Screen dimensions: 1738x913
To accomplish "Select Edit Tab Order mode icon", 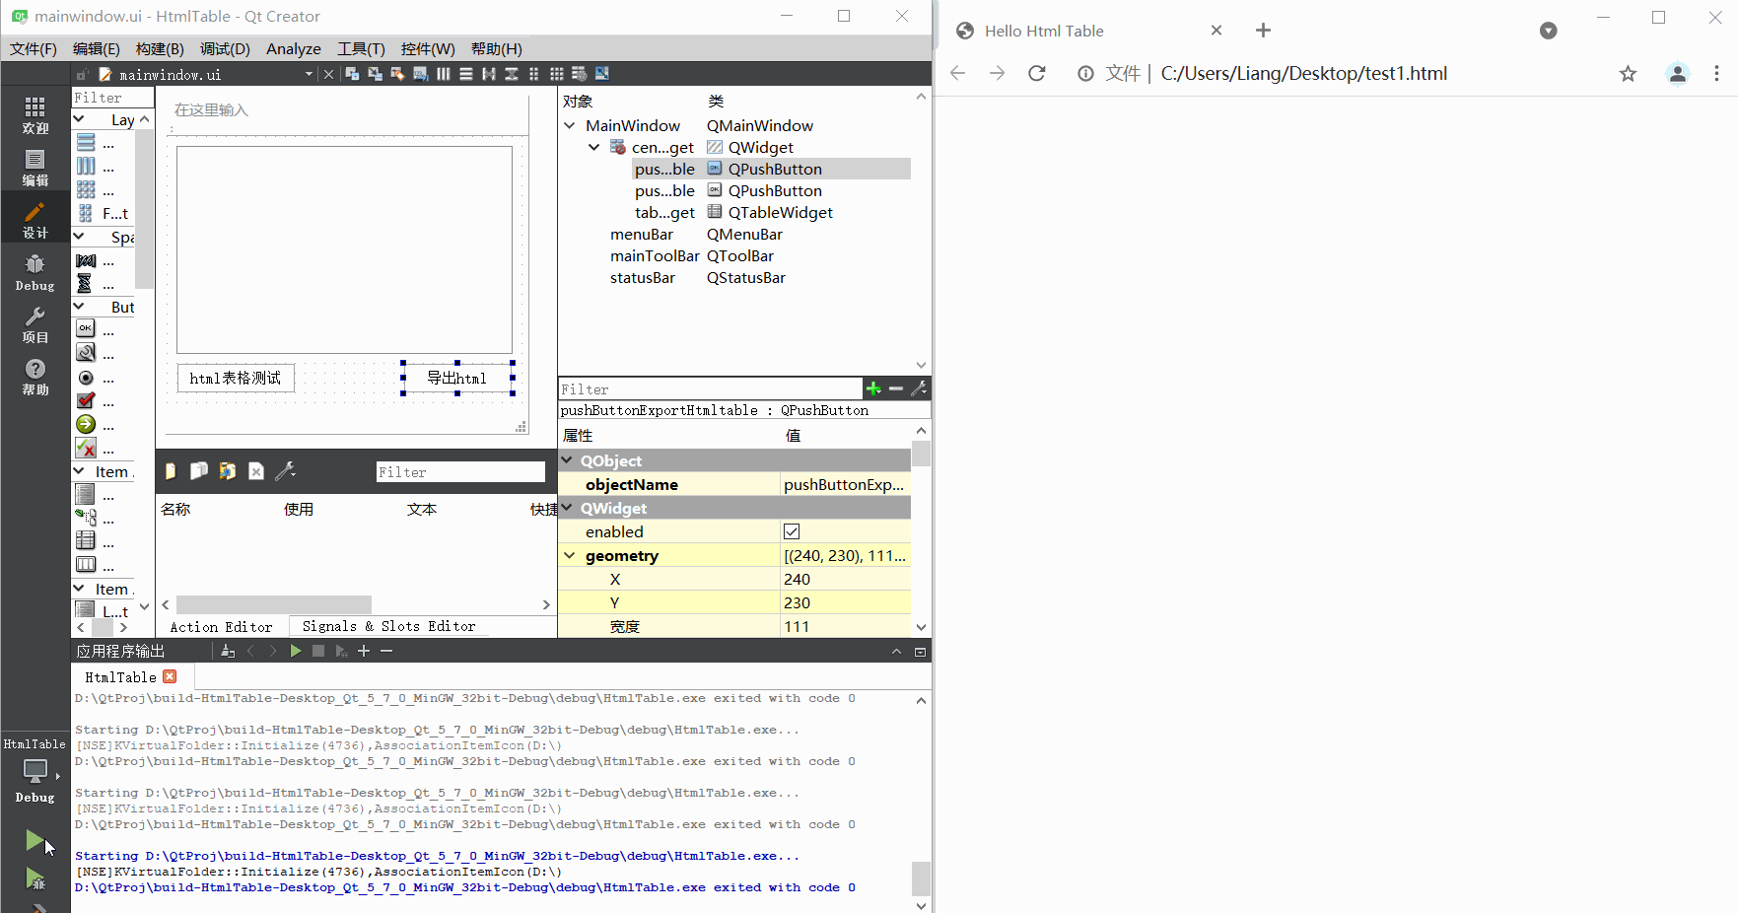I will 420,74.
